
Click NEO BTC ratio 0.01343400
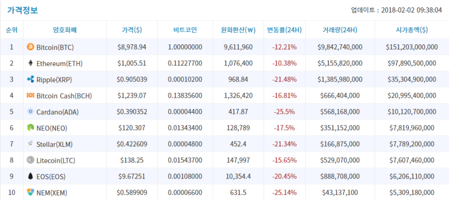coord(185,127)
